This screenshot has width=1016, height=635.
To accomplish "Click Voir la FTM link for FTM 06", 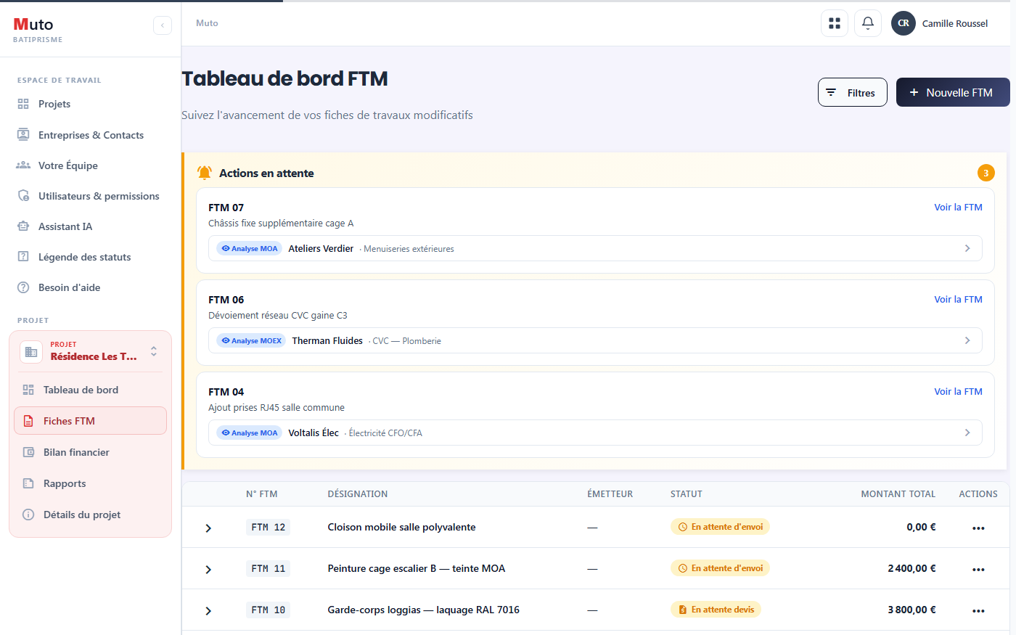I will coord(958,299).
